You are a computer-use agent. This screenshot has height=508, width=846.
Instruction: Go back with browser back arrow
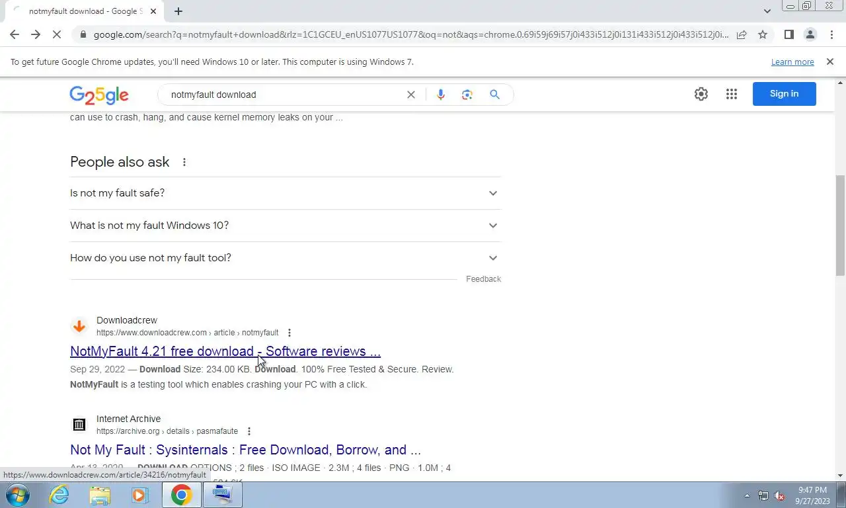[x=15, y=34]
